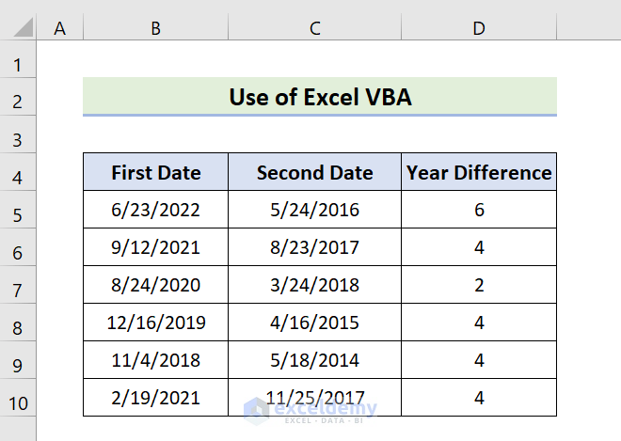Click cell with date 4/16/2015

click(314, 323)
